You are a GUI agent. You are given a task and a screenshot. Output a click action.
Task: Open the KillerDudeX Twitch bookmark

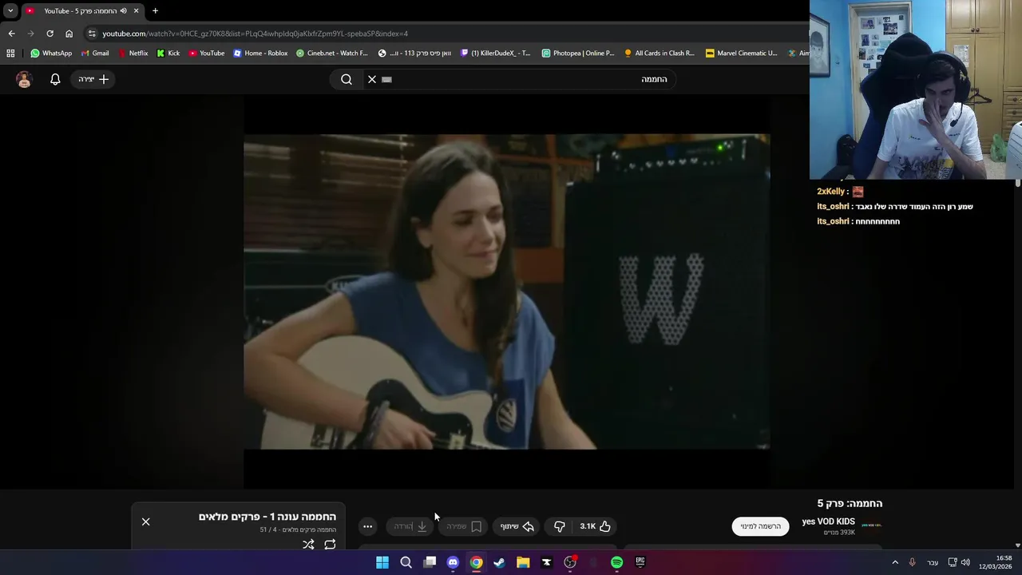tap(496, 54)
